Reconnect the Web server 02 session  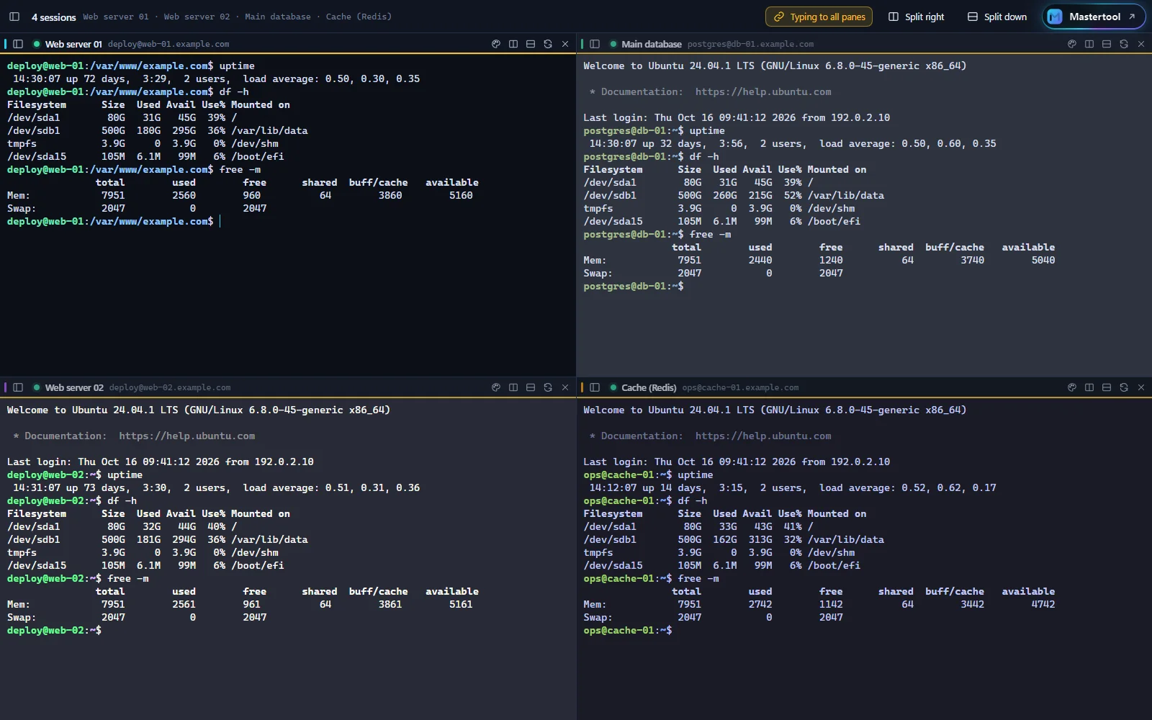[x=548, y=387]
